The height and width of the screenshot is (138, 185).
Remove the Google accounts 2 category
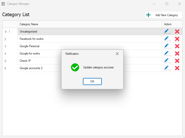(177, 68)
